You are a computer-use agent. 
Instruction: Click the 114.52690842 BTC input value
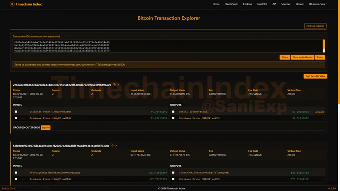click(x=140, y=94)
